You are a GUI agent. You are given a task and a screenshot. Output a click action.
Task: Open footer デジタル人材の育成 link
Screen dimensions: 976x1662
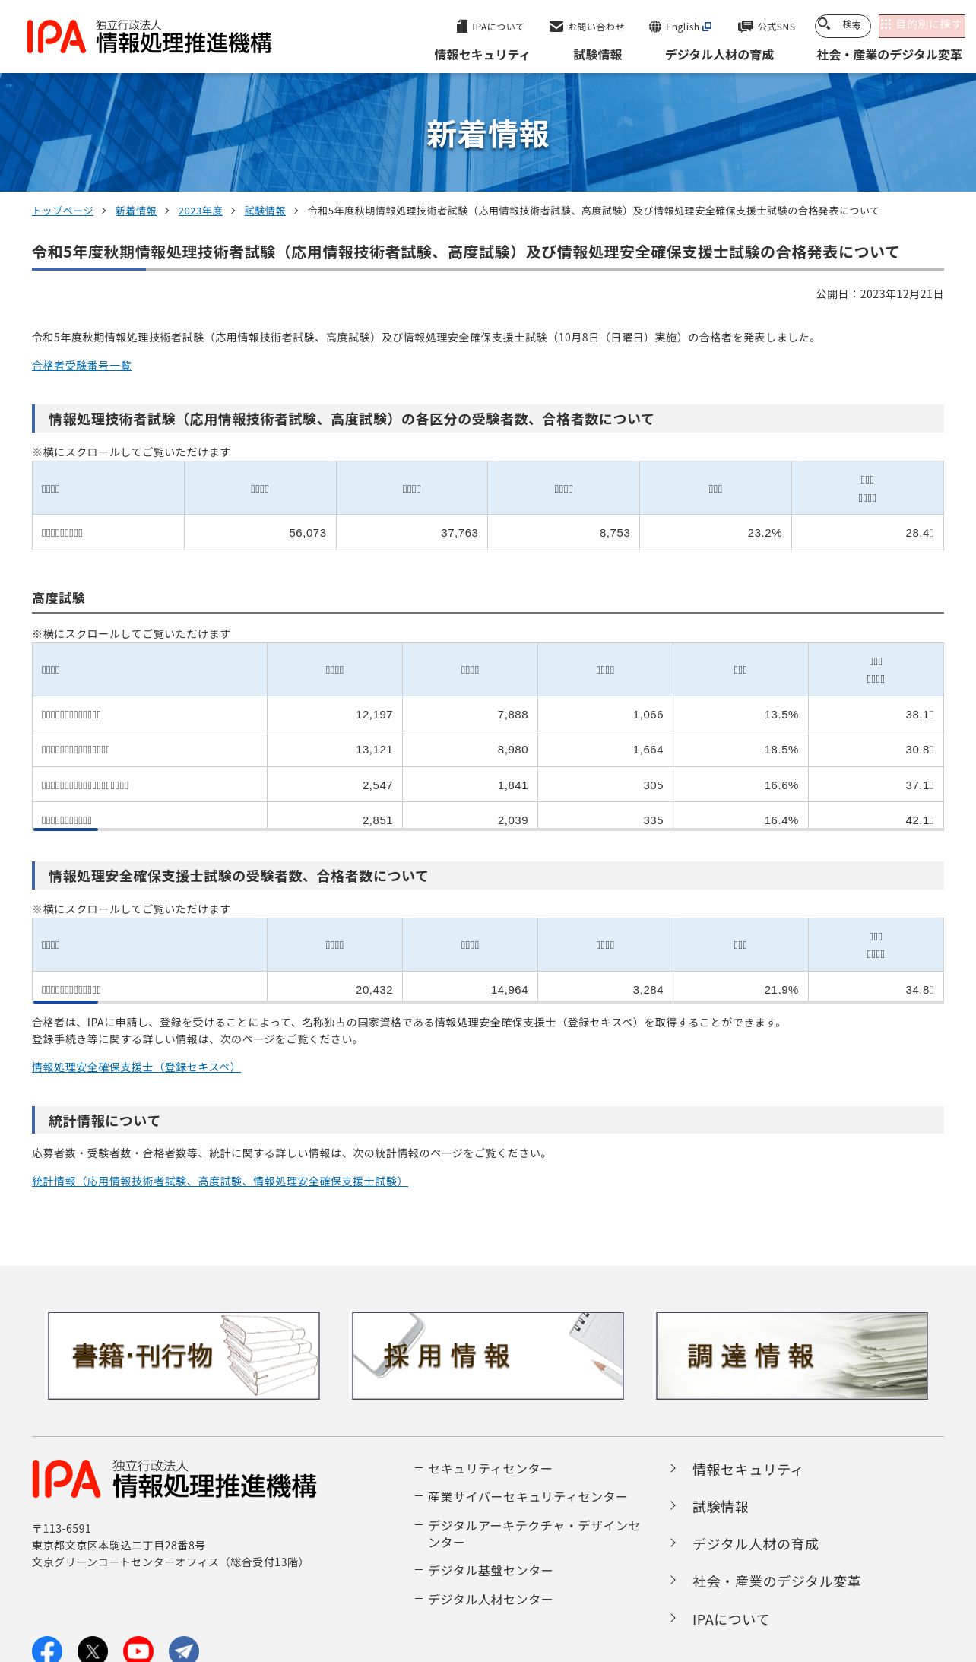tap(755, 1544)
